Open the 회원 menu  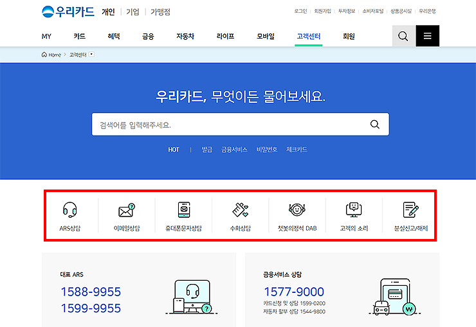349,37
